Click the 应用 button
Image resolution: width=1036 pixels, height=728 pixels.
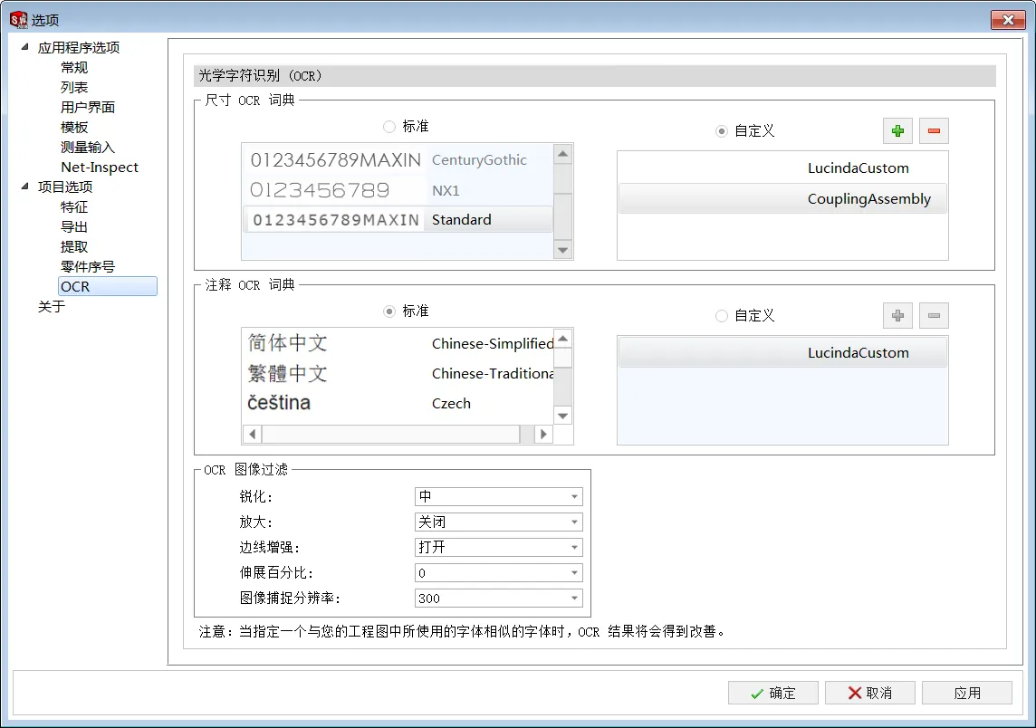click(x=966, y=693)
